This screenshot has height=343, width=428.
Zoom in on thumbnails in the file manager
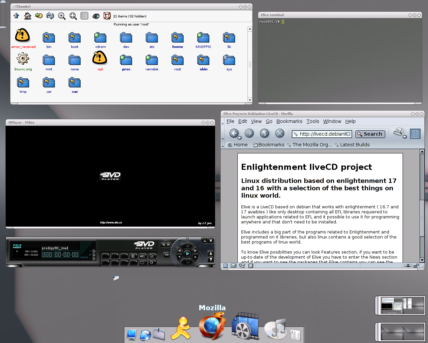tap(62, 16)
